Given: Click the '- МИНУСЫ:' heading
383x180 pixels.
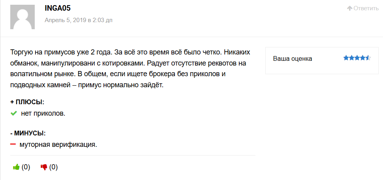Looking at the screenshot, I should 28,133.
